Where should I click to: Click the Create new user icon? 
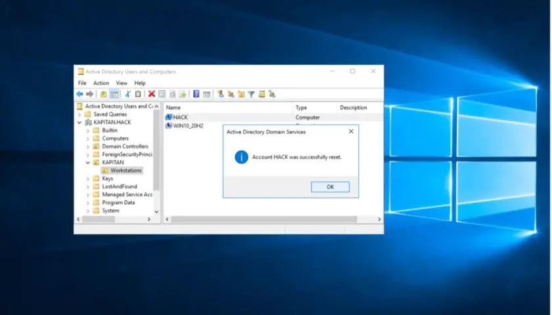(220, 94)
